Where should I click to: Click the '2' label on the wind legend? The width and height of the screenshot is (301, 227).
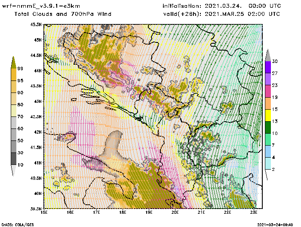(273, 170)
